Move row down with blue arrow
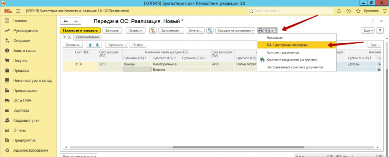Screen dimensions: 389x157 [x=97, y=45]
